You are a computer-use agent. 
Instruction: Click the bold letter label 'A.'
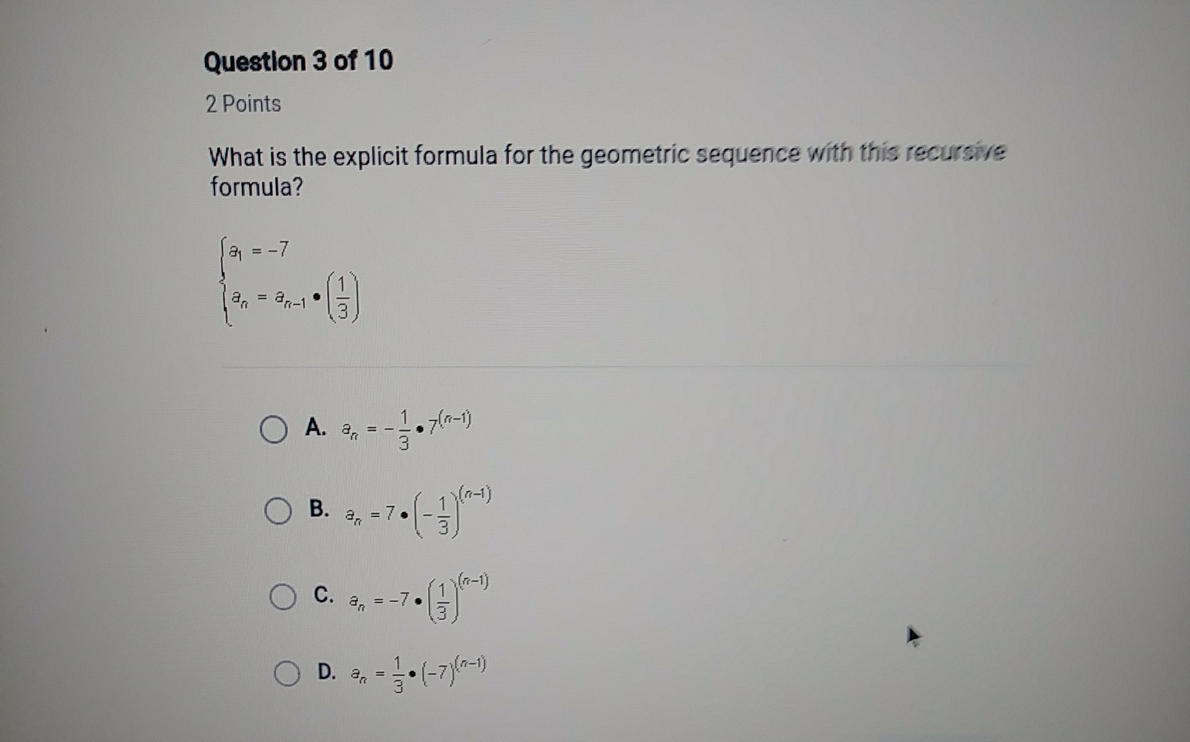tap(315, 427)
